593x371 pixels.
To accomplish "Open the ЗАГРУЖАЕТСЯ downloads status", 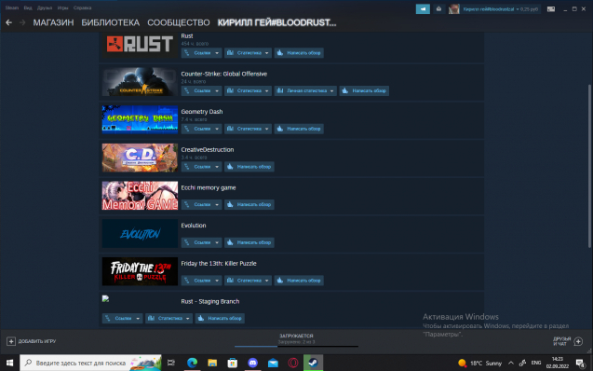I will [296, 336].
